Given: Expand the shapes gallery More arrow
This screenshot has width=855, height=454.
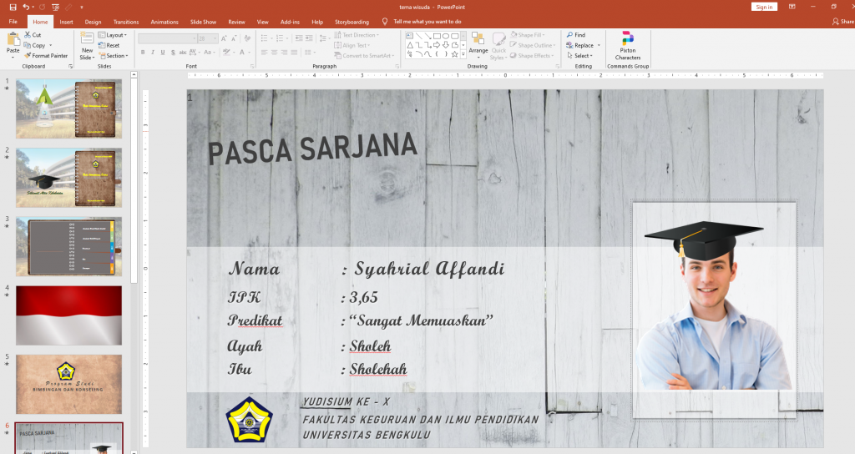Looking at the screenshot, I should (463, 54).
